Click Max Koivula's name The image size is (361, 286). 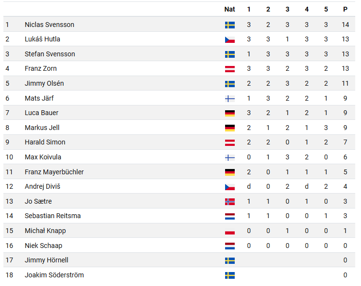pos(43,157)
